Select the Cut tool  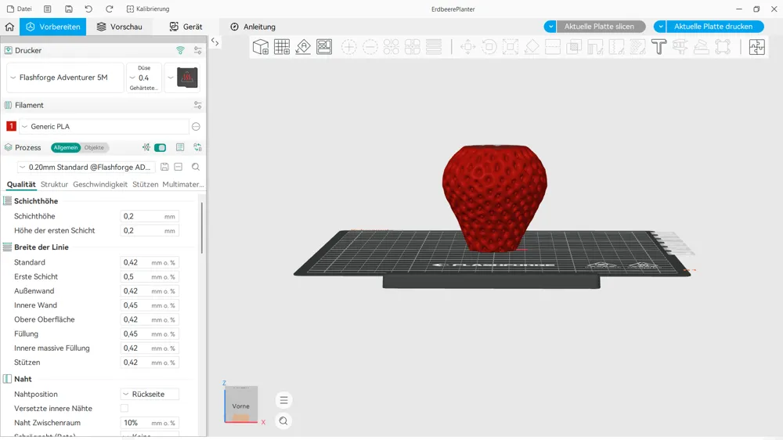[553, 47]
